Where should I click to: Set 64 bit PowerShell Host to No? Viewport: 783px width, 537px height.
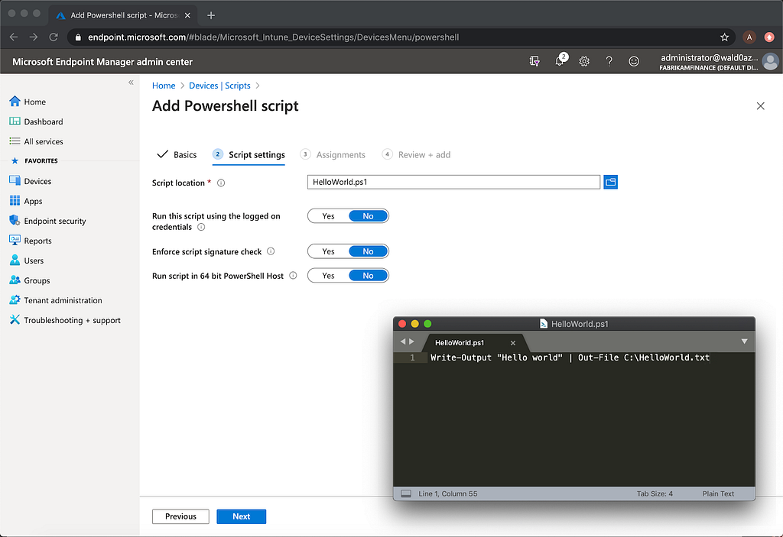(368, 276)
